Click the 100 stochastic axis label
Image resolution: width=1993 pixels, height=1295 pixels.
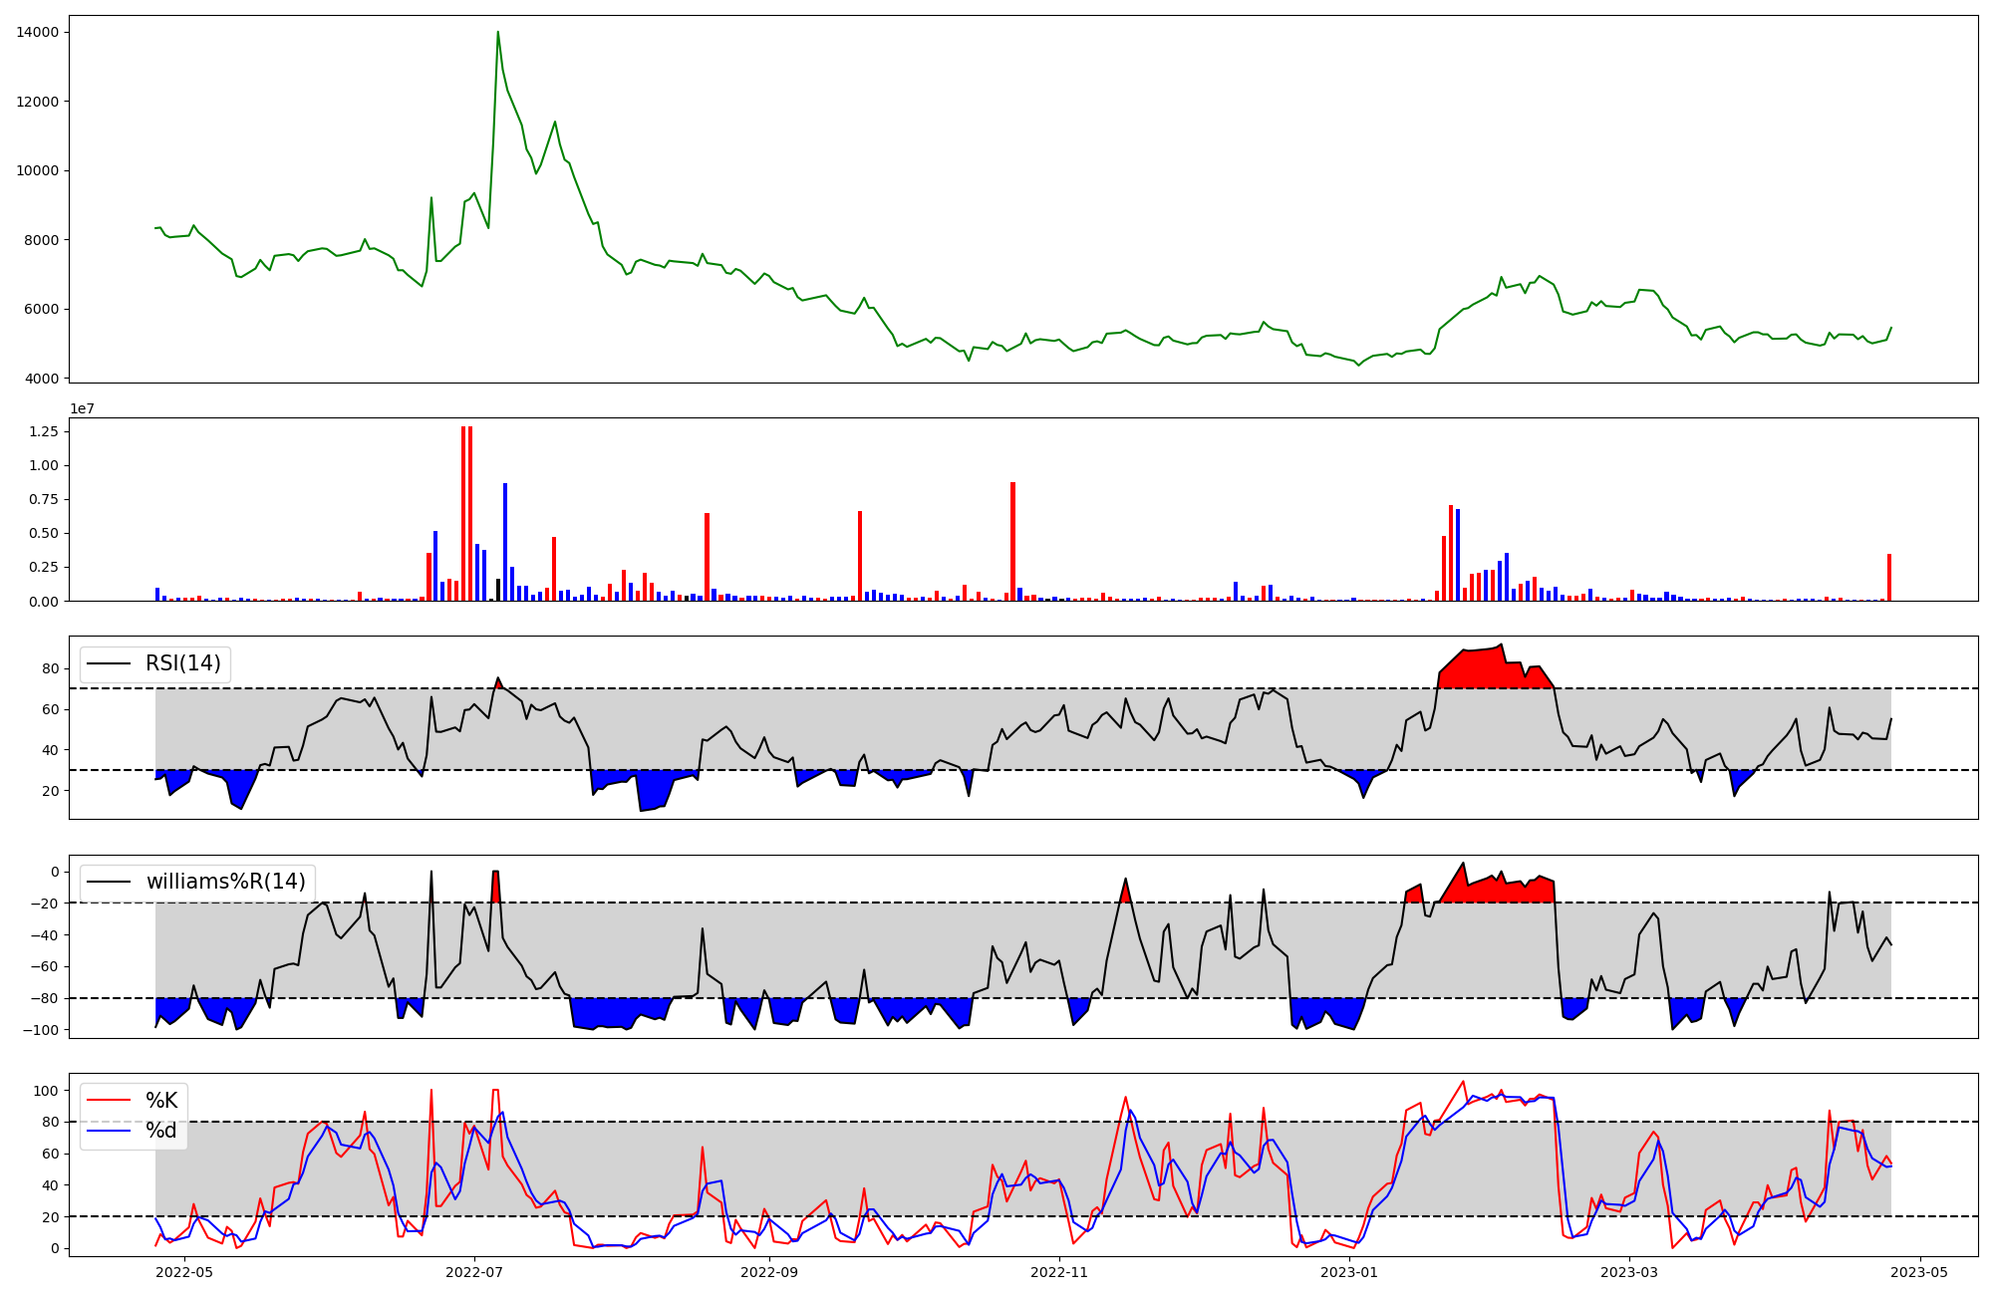[x=46, y=1091]
